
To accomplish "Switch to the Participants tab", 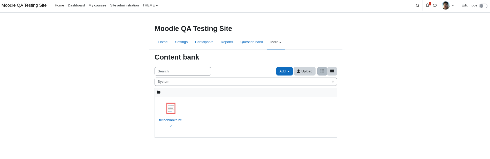I will coord(204,42).
